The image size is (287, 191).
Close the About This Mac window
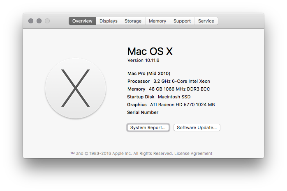click(x=31, y=21)
